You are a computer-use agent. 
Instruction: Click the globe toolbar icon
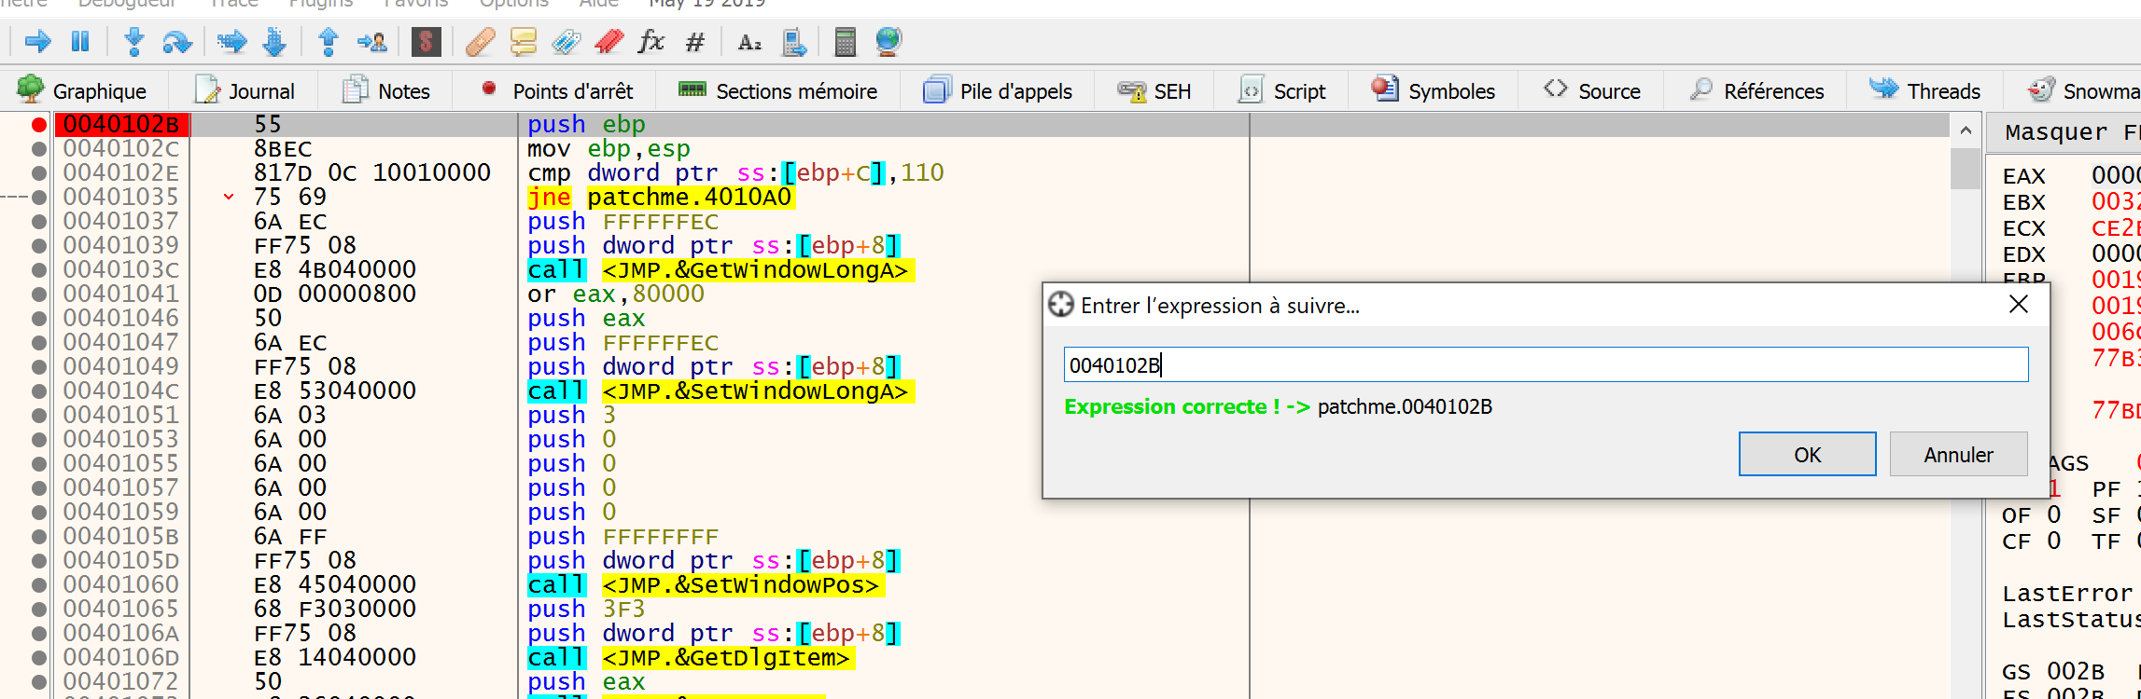coord(889,41)
